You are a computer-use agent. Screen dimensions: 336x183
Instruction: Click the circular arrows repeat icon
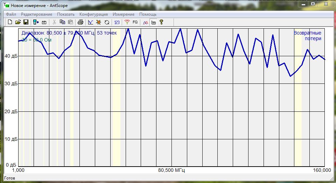pyautogui.click(x=107, y=22)
